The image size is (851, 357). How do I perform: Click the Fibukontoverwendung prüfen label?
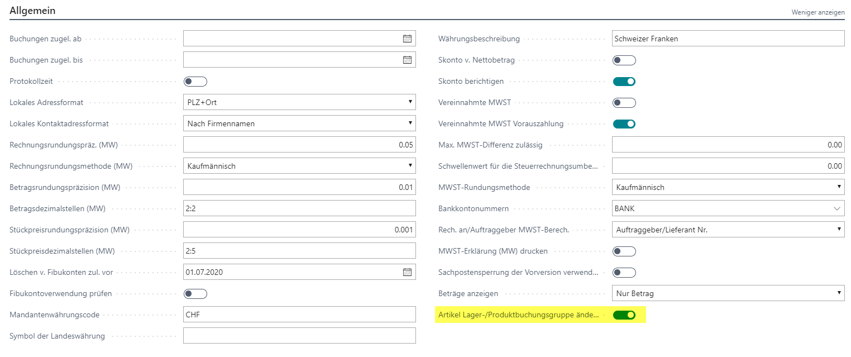click(x=61, y=294)
